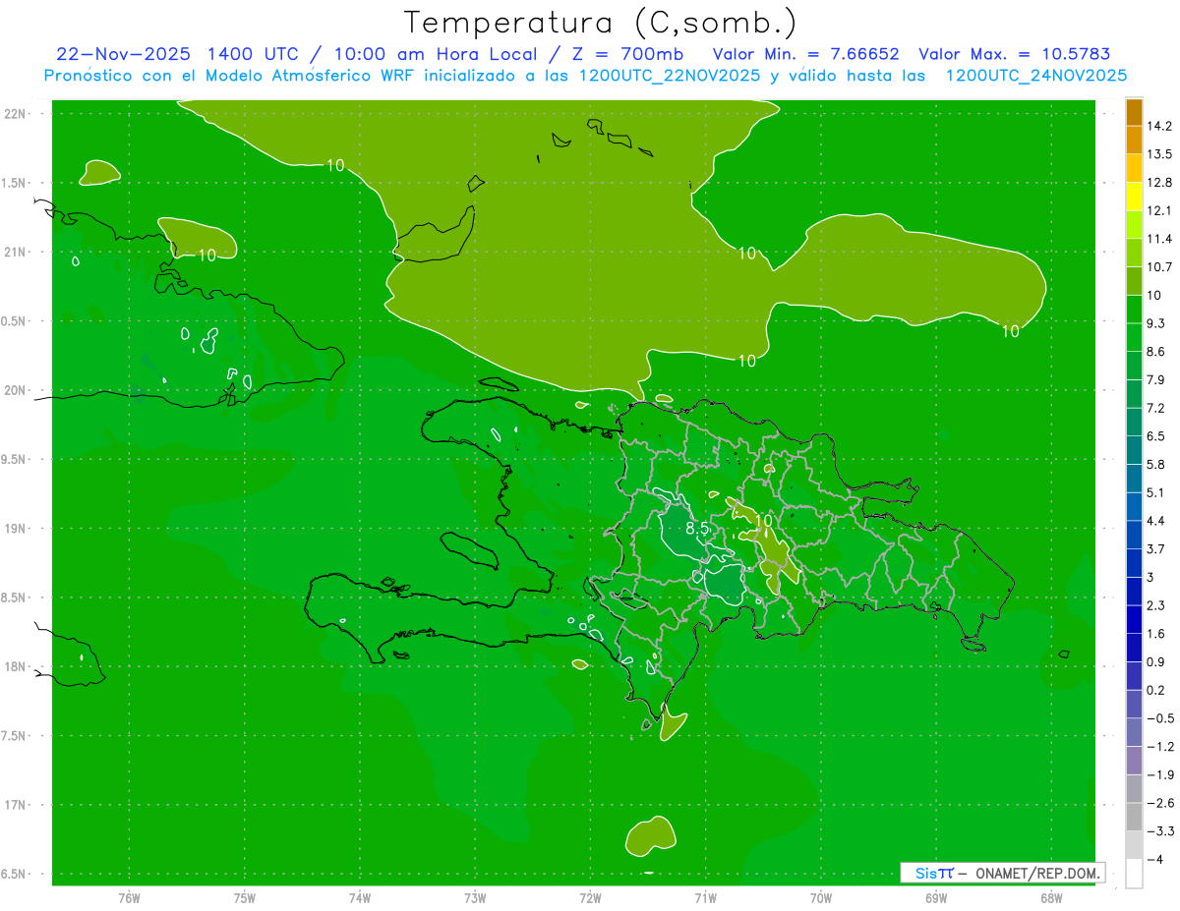The width and height of the screenshot is (1180, 911).
Task: Click the '74W' longitude axis label
Action: pyautogui.click(x=360, y=897)
